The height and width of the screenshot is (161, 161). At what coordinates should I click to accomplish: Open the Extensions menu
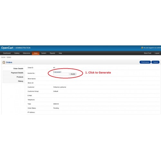coord(26,53)
